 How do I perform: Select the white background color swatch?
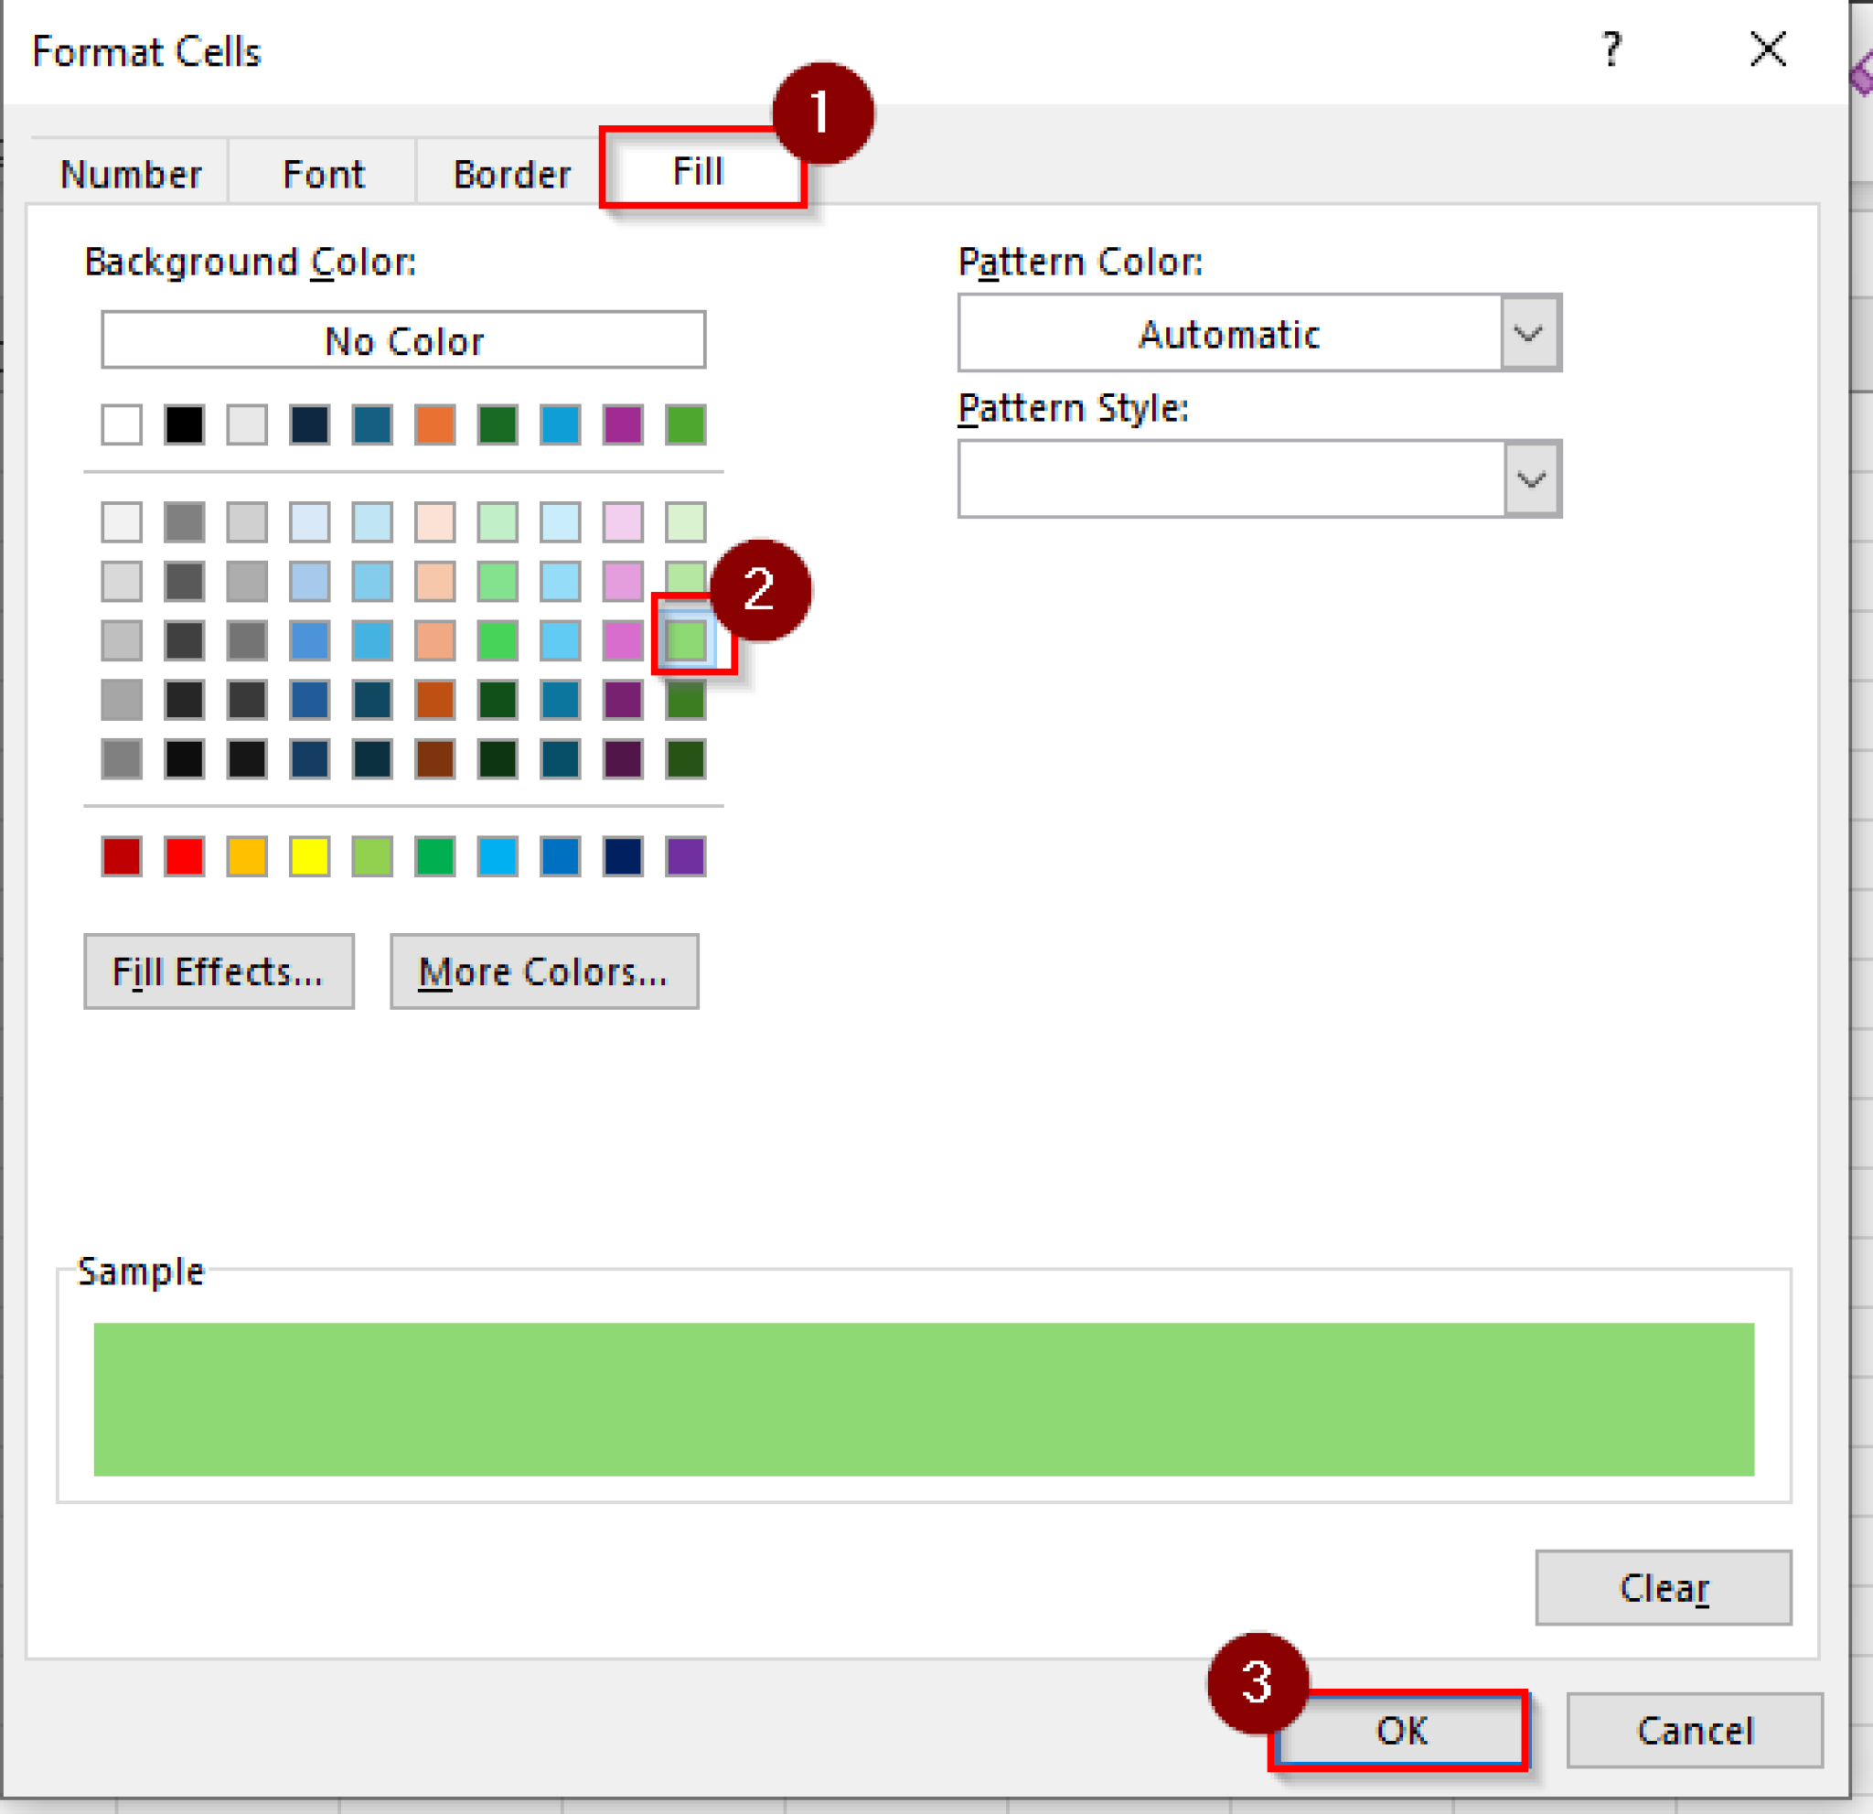(x=121, y=426)
